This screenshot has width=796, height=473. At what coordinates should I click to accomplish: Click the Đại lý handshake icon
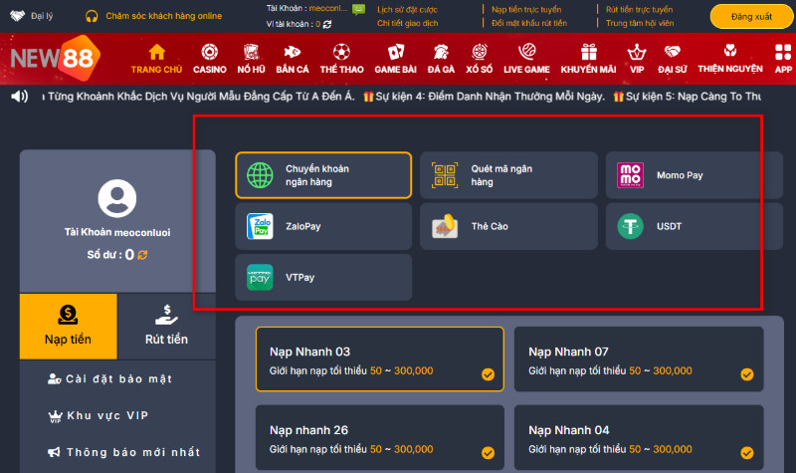coord(17,16)
